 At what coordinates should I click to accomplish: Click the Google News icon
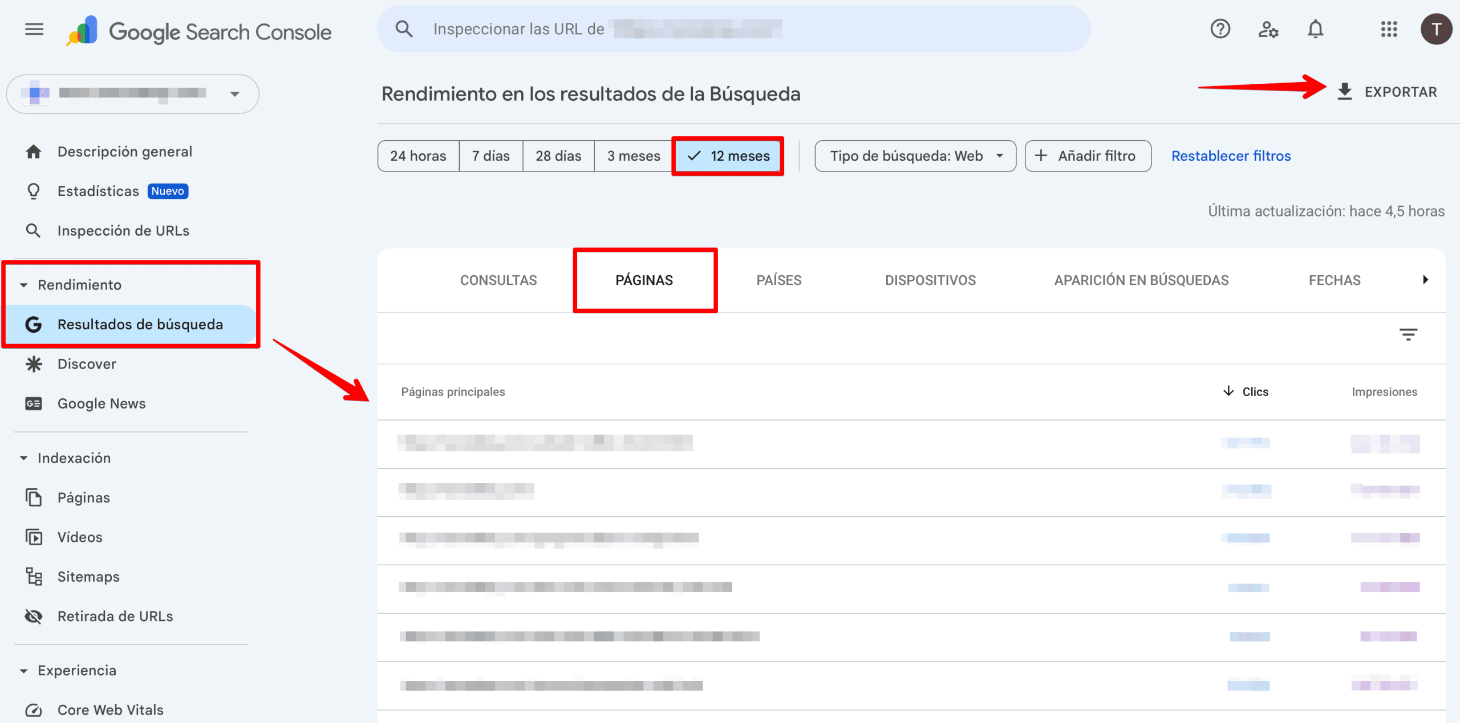click(x=34, y=404)
